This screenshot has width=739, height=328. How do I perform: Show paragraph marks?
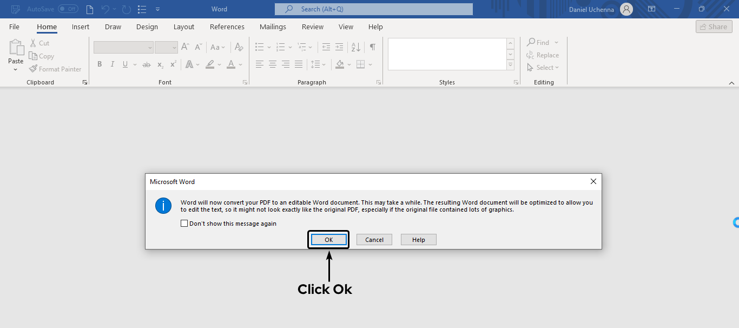pyautogui.click(x=372, y=47)
